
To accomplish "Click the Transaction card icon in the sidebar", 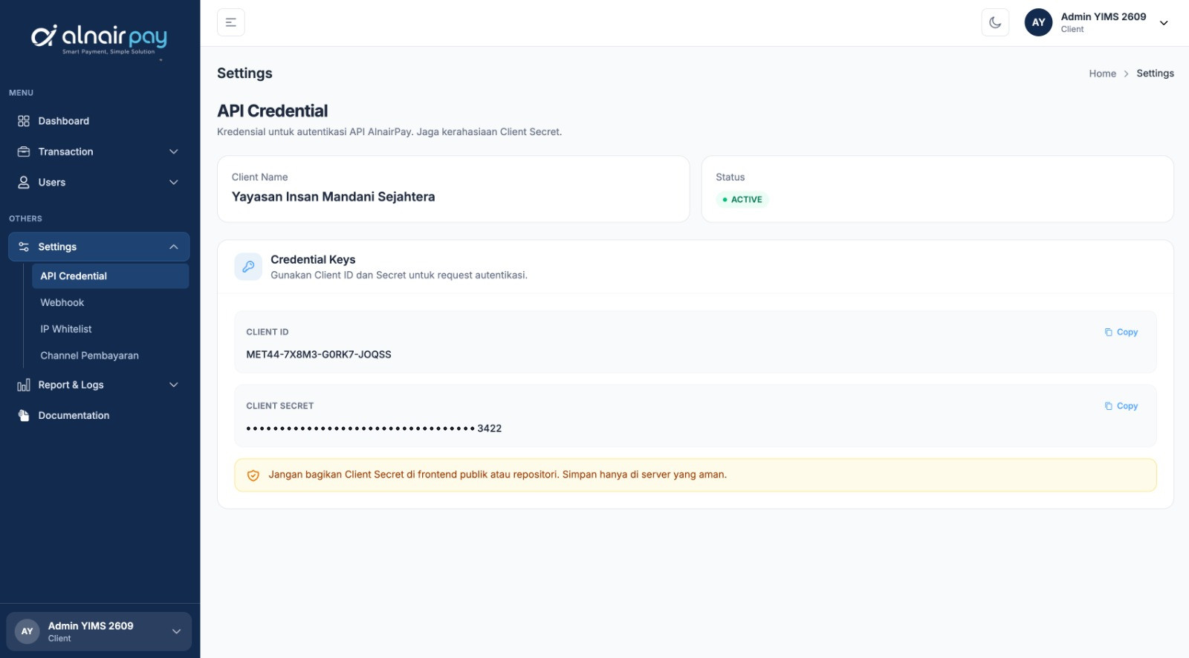I will pyautogui.click(x=24, y=152).
